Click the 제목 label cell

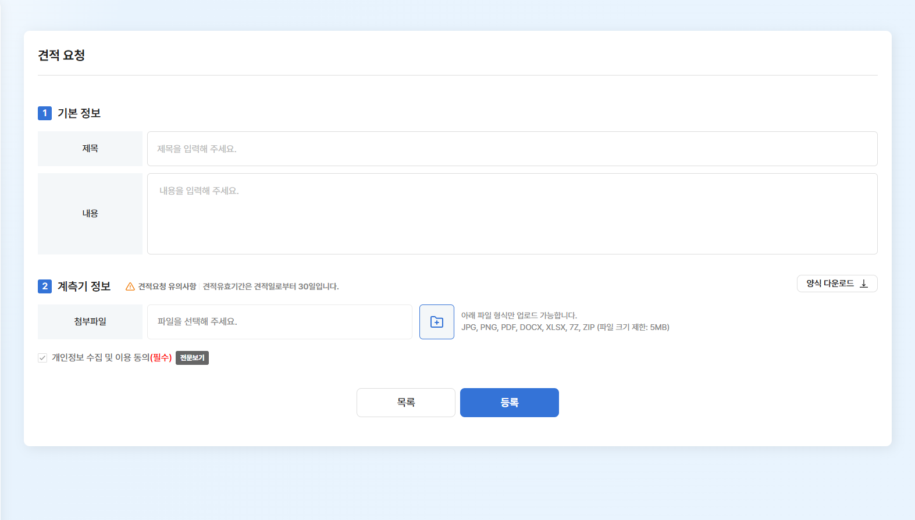tap(90, 149)
